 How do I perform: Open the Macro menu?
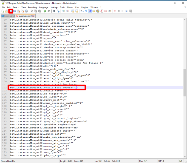(x=70, y=8)
